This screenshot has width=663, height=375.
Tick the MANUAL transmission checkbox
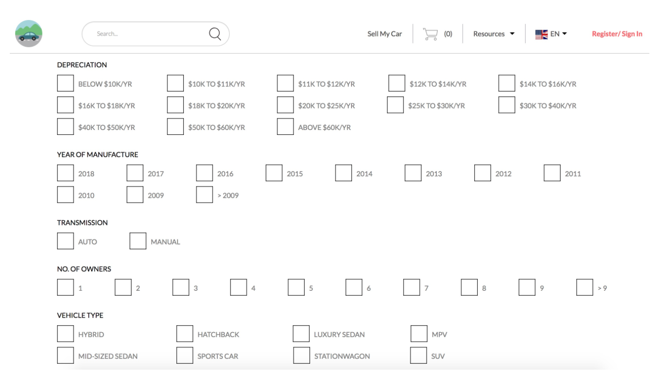[x=138, y=241]
